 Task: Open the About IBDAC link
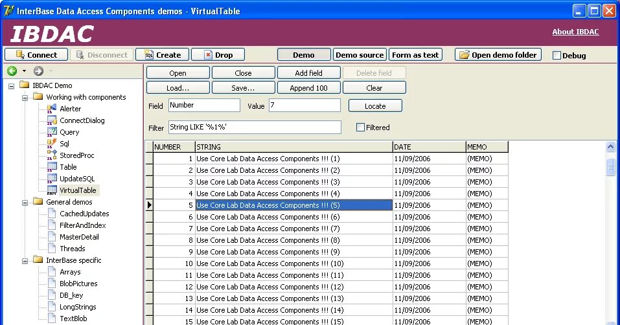click(x=575, y=32)
